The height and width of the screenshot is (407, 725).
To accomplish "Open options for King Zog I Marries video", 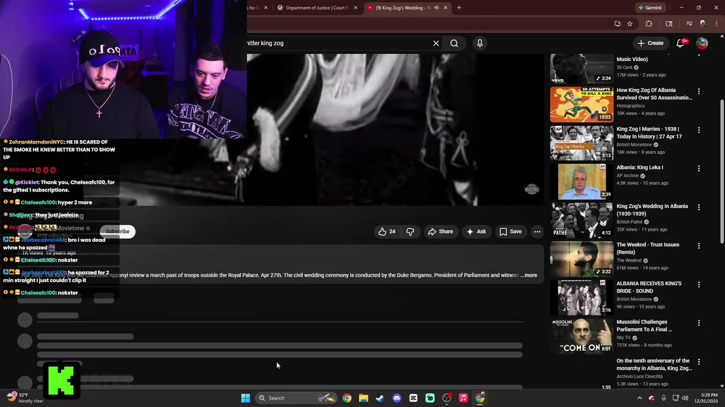I will point(699,130).
